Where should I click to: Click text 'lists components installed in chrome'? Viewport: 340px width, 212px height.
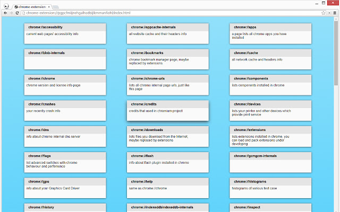tap(258, 85)
